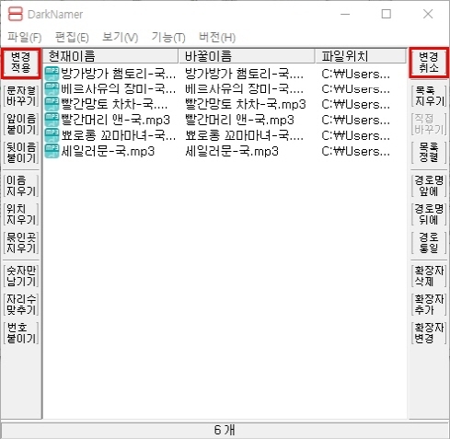
Task: Open the 파일(F) menu
Action: click(x=25, y=38)
